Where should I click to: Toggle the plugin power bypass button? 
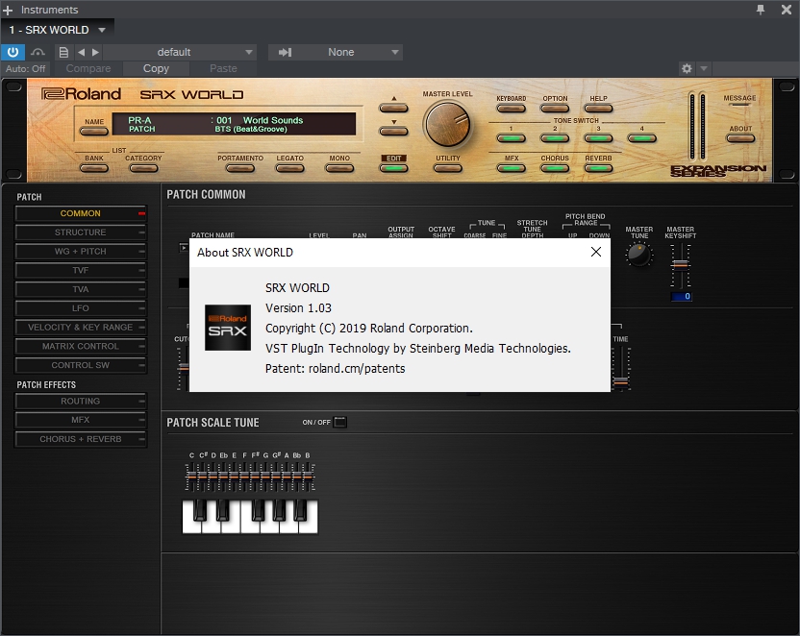[x=12, y=52]
